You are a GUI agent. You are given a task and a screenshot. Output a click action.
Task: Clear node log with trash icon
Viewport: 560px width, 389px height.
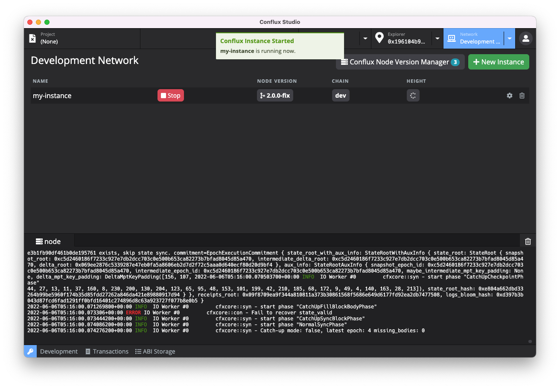[528, 241]
